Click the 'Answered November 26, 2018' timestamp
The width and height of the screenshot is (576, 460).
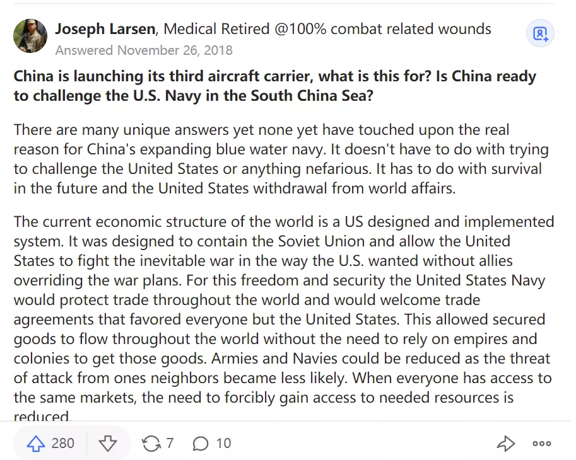coord(144,50)
